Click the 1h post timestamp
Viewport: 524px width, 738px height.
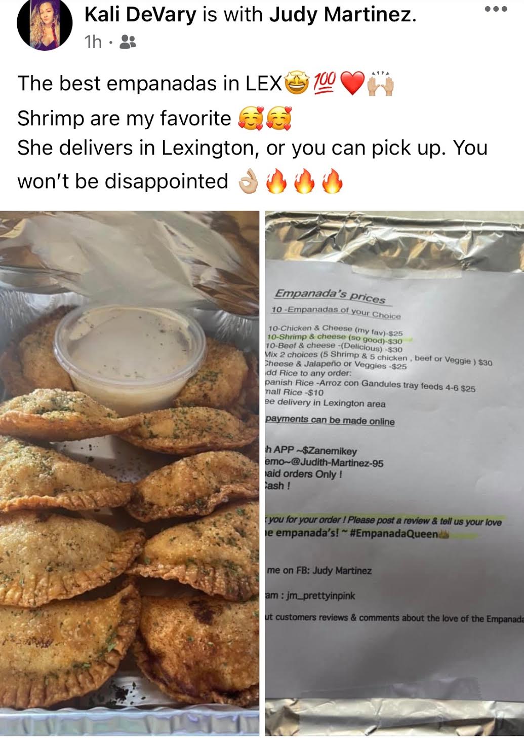click(x=94, y=42)
